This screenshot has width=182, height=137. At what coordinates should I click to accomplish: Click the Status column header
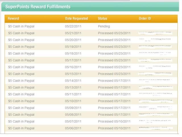tap(102, 18)
